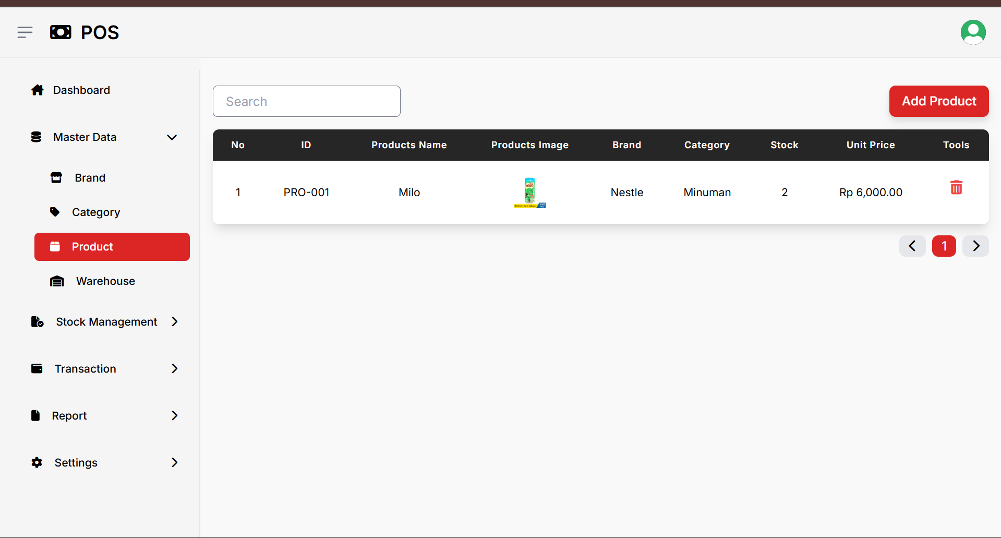Open the user profile avatar
1001x538 pixels.
pyautogui.click(x=973, y=32)
